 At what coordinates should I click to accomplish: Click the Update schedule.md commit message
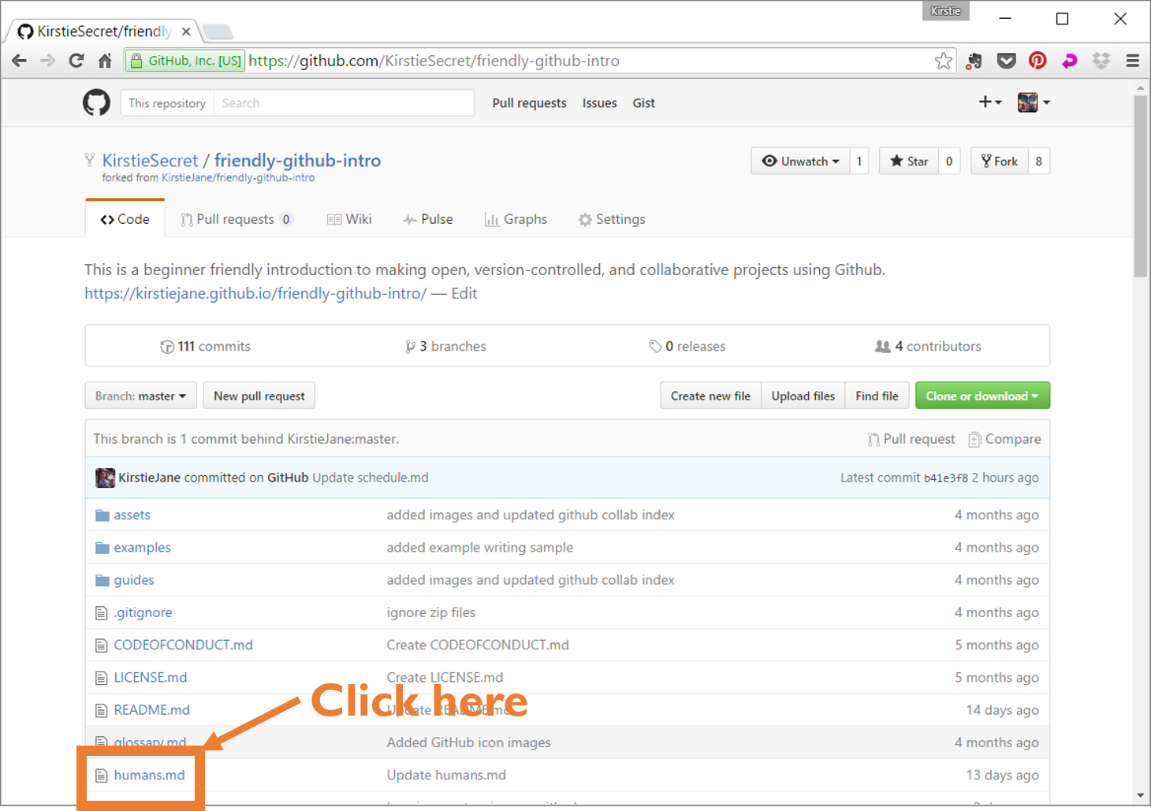click(371, 478)
